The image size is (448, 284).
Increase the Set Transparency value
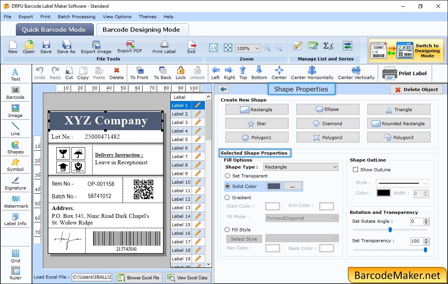point(426,239)
